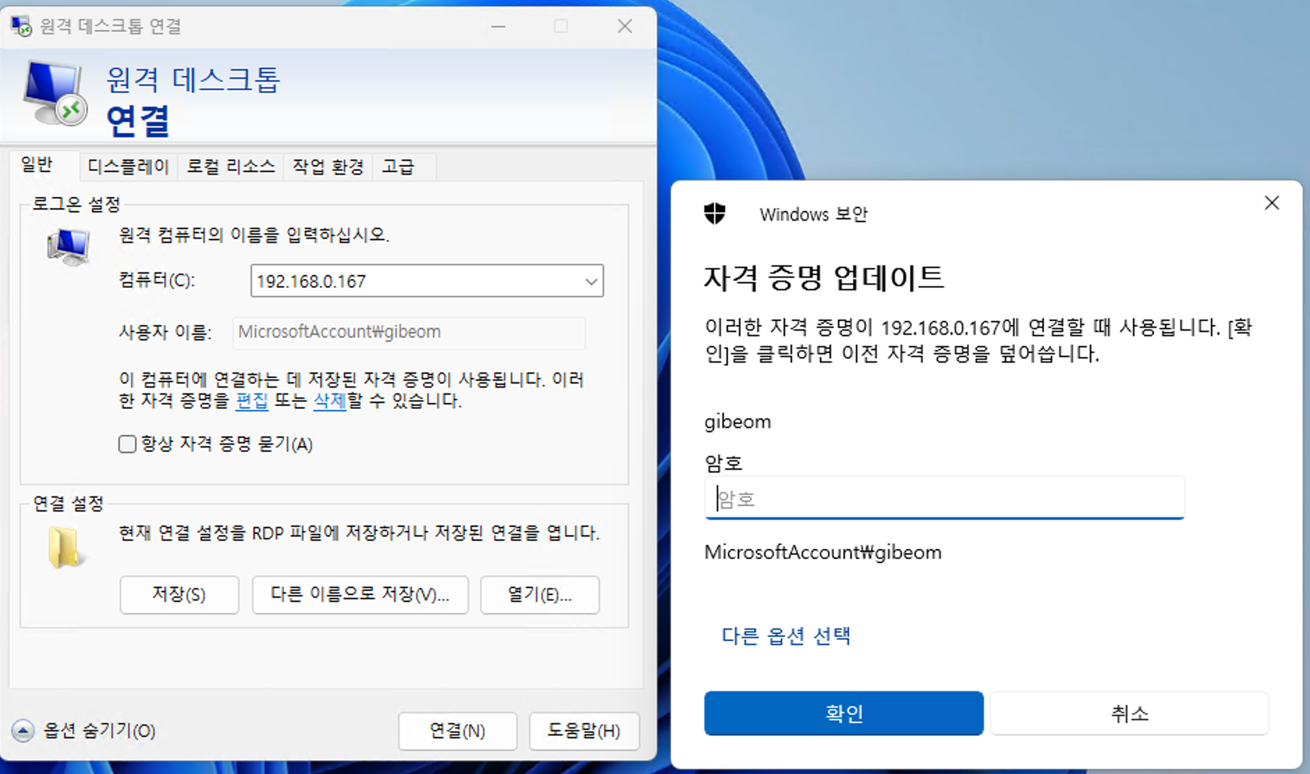1310x774 pixels.
Task: Collapse options with the 옵션 숨기기 arrow icon
Action: [23, 731]
